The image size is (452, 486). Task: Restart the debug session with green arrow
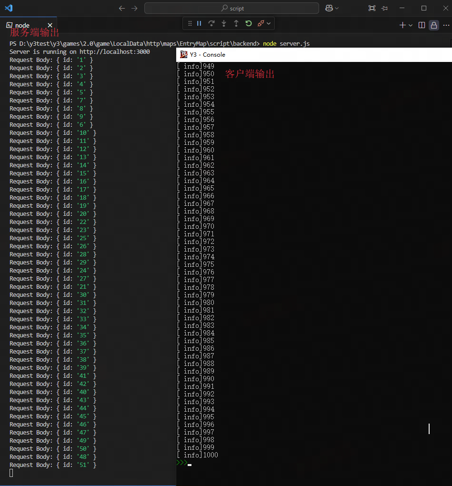249,23
